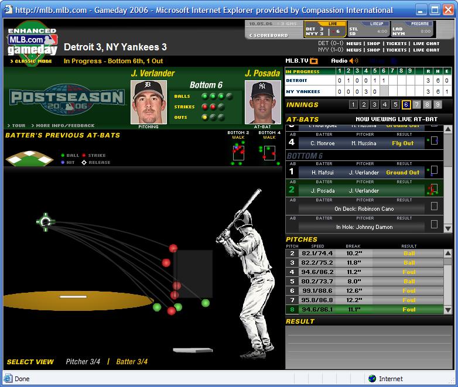458x387 pixels.
Task: Switch to Pitcher 3/4 view
Action: (x=83, y=362)
